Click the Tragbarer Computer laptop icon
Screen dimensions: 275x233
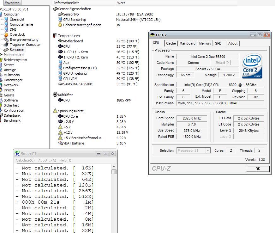[x=6, y=45]
